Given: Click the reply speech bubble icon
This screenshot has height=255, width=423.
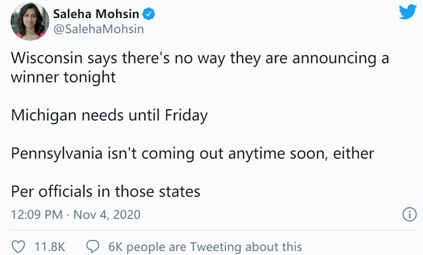Looking at the screenshot, I should tap(93, 246).
